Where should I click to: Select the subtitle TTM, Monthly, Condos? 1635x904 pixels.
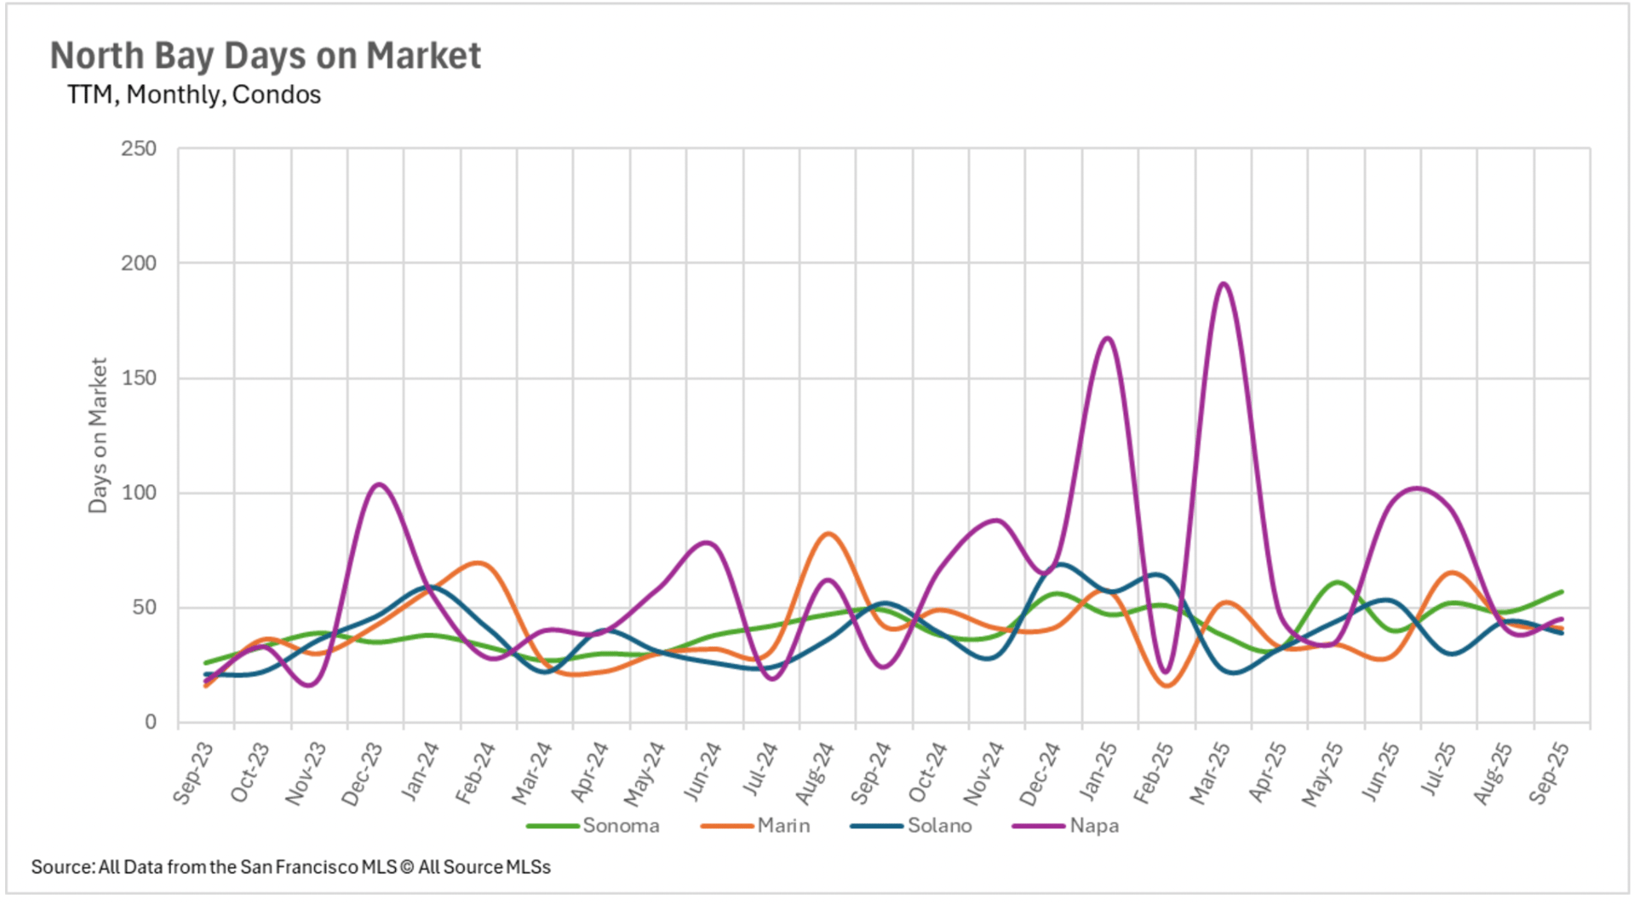pos(193,94)
